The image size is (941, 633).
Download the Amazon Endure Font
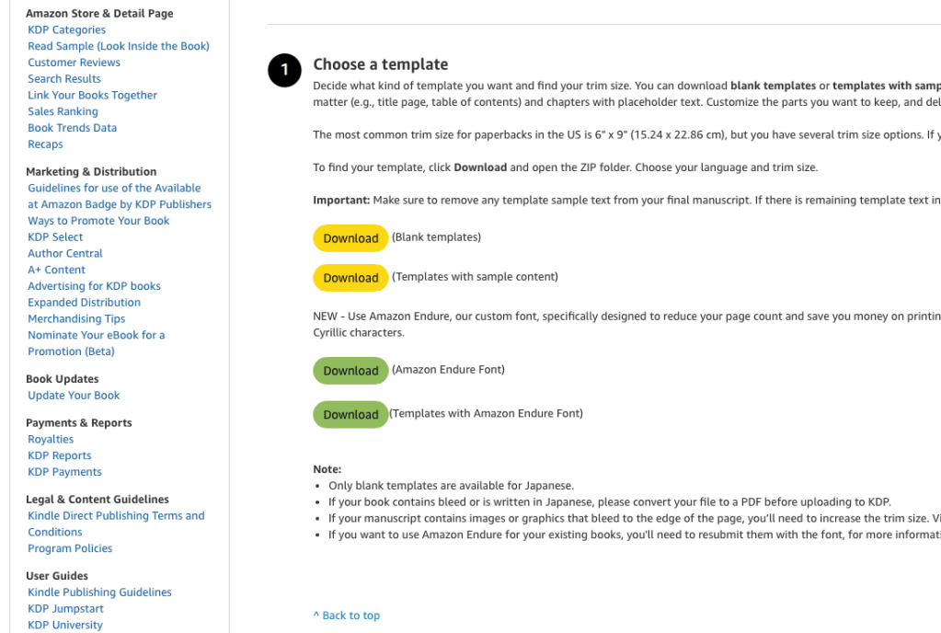(x=350, y=371)
